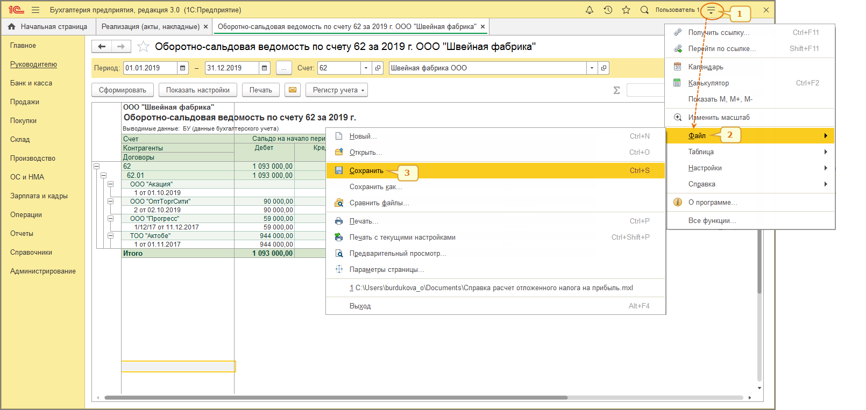Open Календарь from the service menu

[x=750, y=67]
